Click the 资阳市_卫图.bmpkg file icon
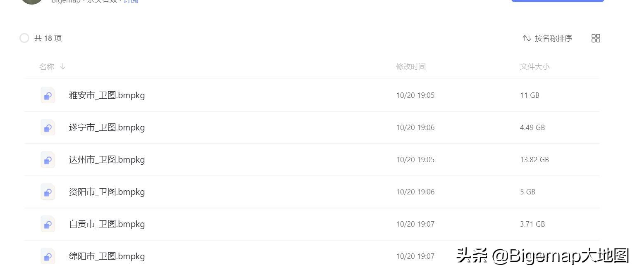The height and width of the screenshot is (272, 637). (48, 192)
